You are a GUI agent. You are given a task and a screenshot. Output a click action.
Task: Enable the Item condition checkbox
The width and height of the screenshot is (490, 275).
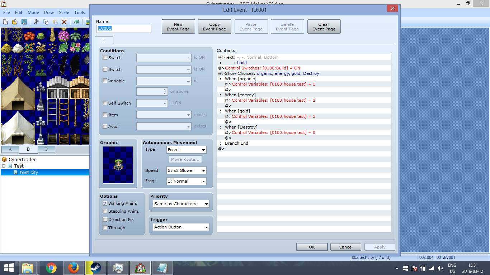coord(105,115)
